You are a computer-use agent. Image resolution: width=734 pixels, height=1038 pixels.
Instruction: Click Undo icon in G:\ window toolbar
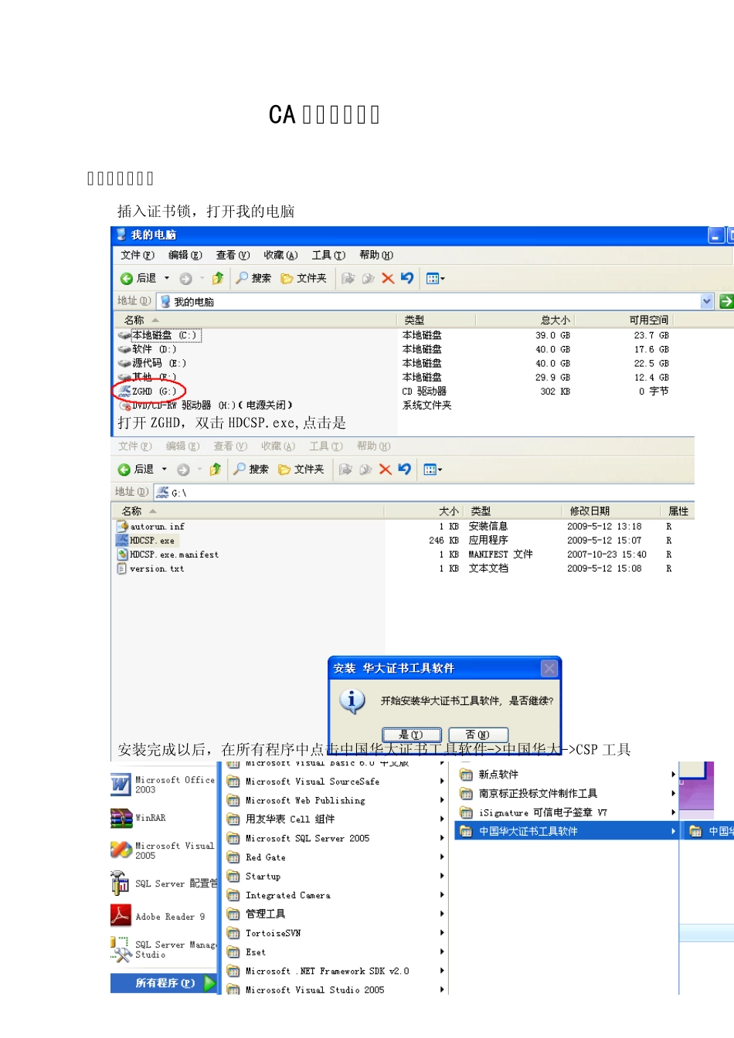pyautogui.click(x=404, y=469)
